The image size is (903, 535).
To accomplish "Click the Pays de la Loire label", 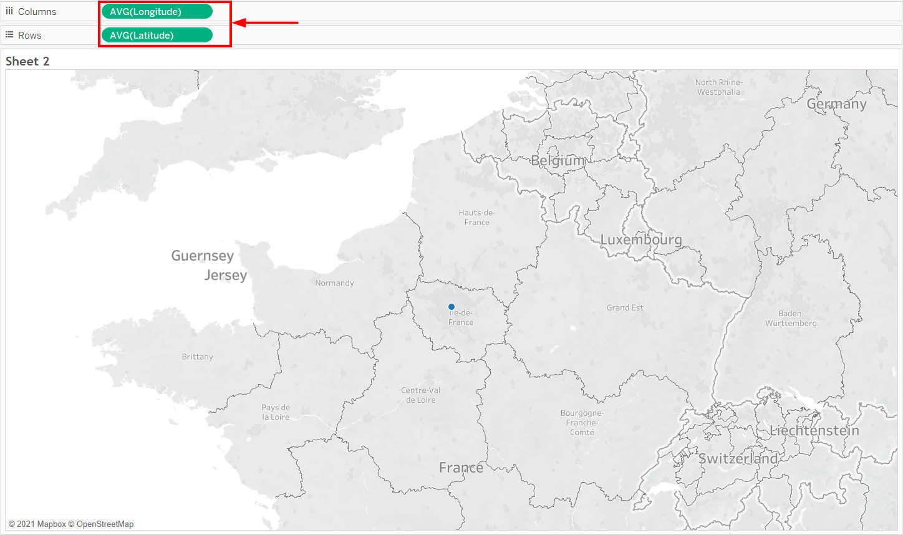I will (x=276, y=412).
